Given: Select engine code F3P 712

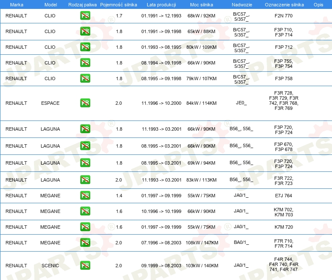Looking at the screenshot, I should point(284,47).
